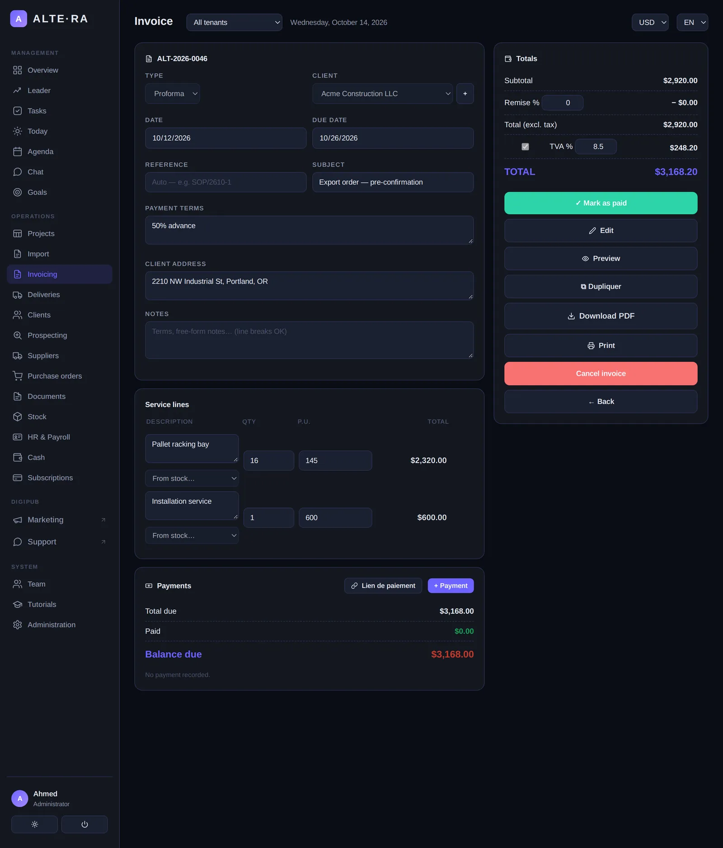Click the Today sun icon
Screen dimensions: 723x848
pos(18,131)
